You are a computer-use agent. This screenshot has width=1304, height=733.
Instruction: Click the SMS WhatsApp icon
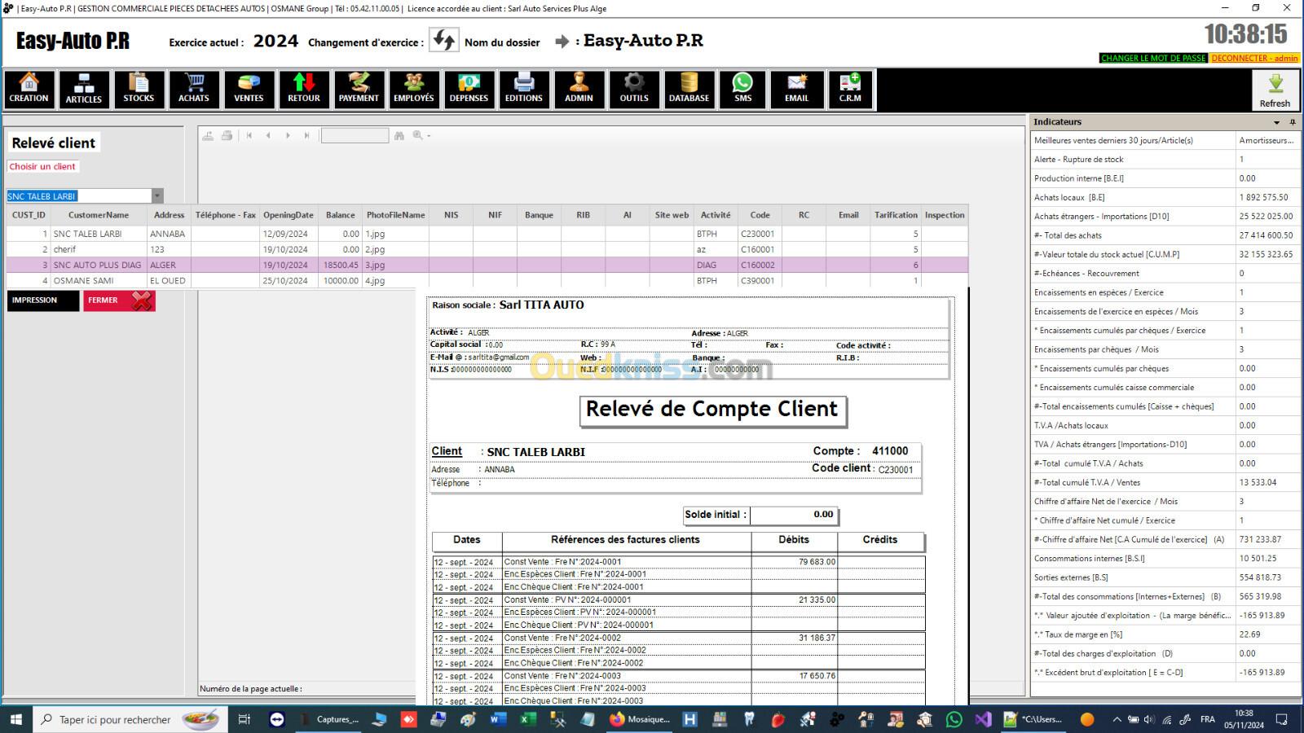click(x=742, y=89)
